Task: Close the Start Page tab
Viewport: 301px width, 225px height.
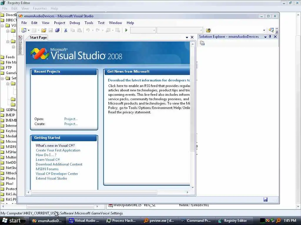Action: [x=192, y=37]
